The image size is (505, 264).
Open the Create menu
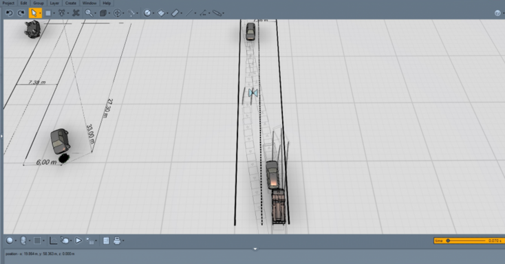pos(71,3)
